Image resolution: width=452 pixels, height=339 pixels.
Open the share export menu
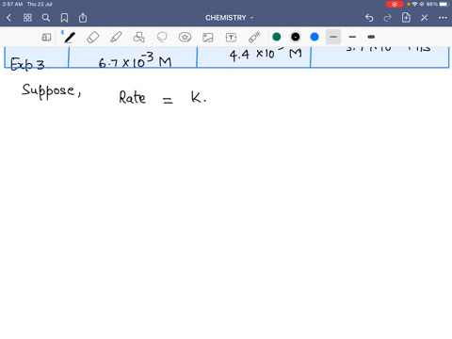pos(83,18)
